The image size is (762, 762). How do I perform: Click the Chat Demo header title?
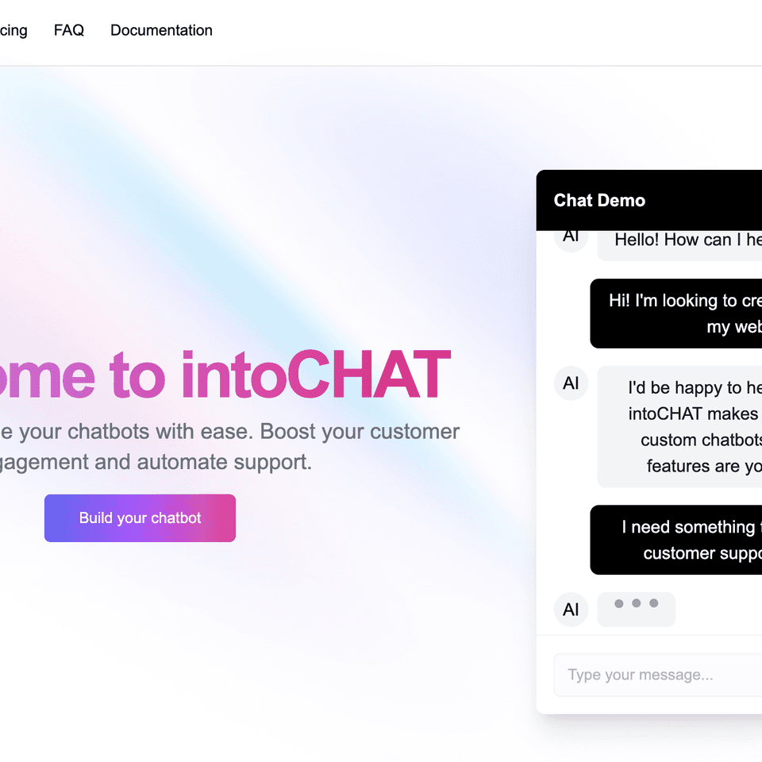pos(599,200)
